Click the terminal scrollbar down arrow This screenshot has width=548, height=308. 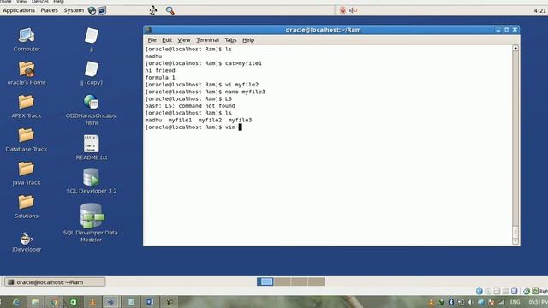(x=515, y=241)
